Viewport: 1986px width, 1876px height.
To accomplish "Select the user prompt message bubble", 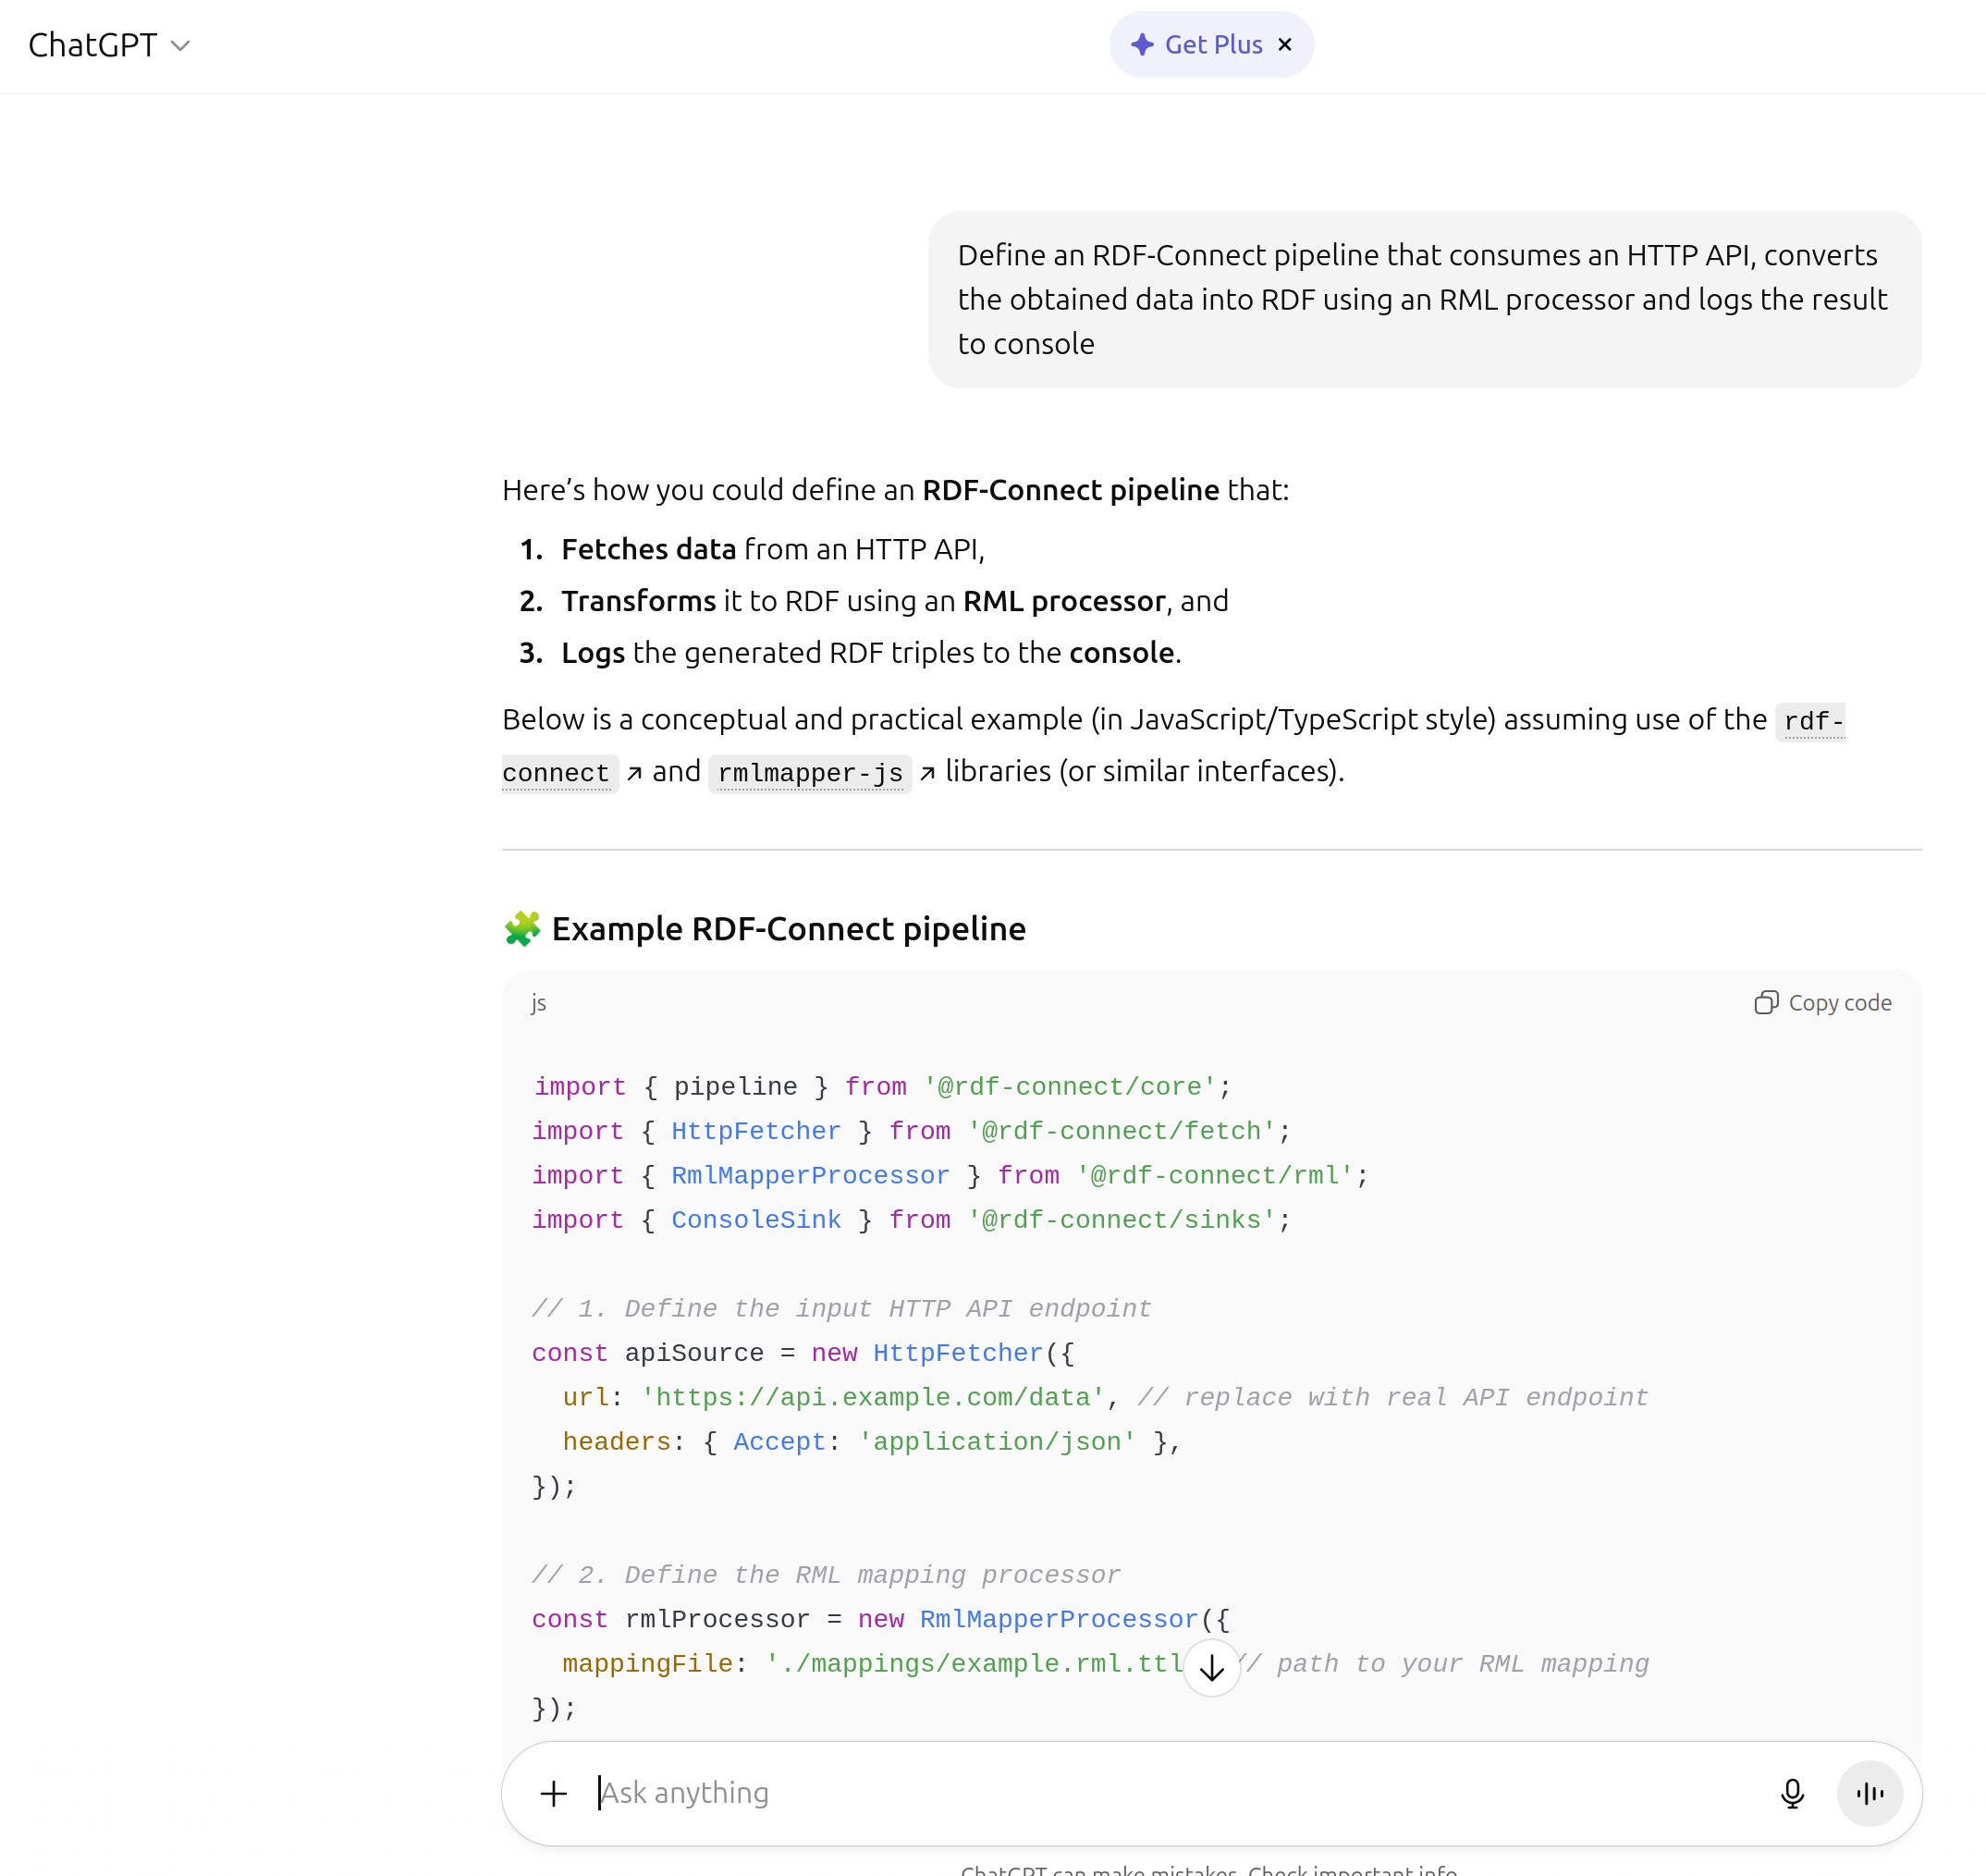I will click(x=1424, y=298).
